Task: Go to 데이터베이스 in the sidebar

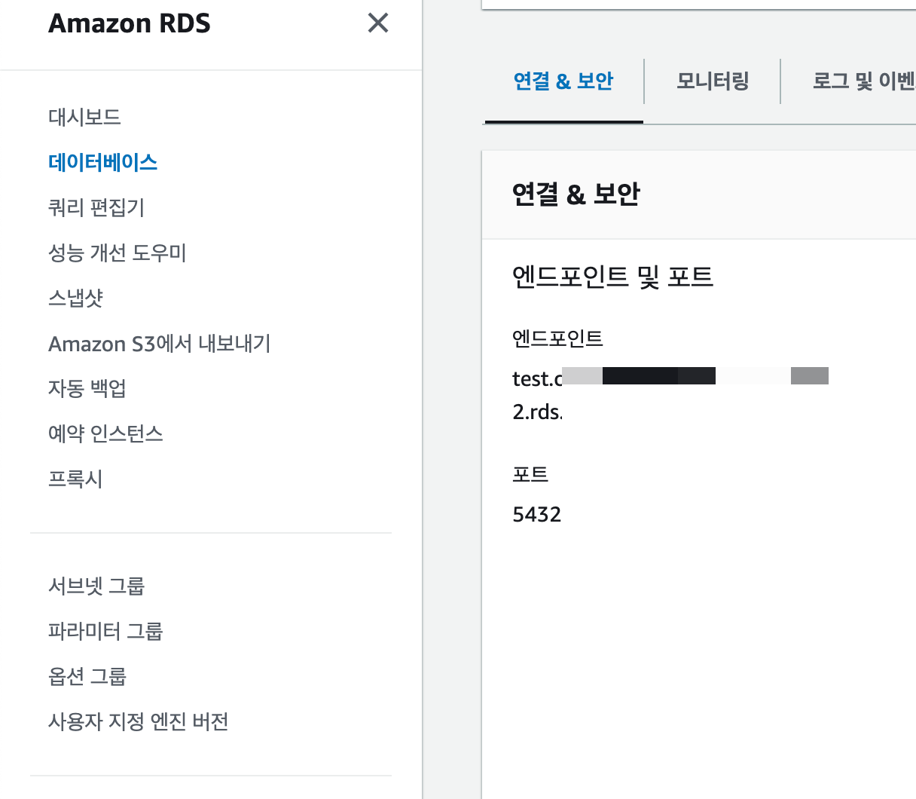Action: [102, 162]
